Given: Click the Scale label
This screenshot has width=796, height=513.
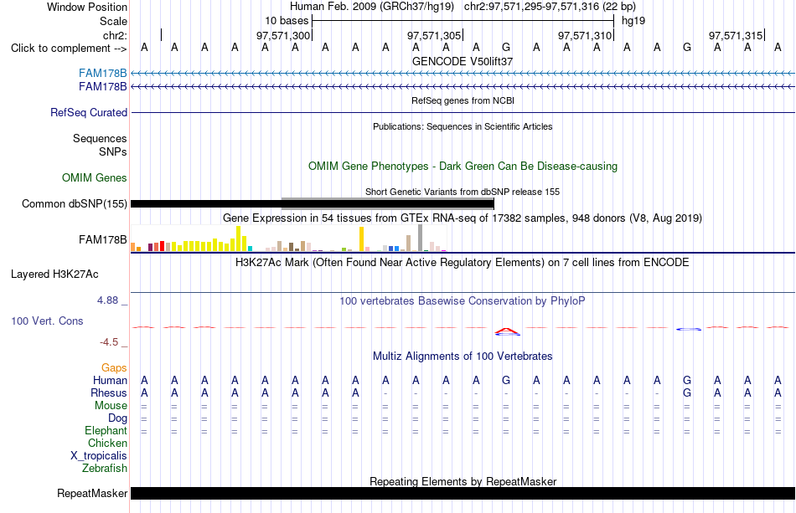Looking at the screenshot, I should point(113,21).
